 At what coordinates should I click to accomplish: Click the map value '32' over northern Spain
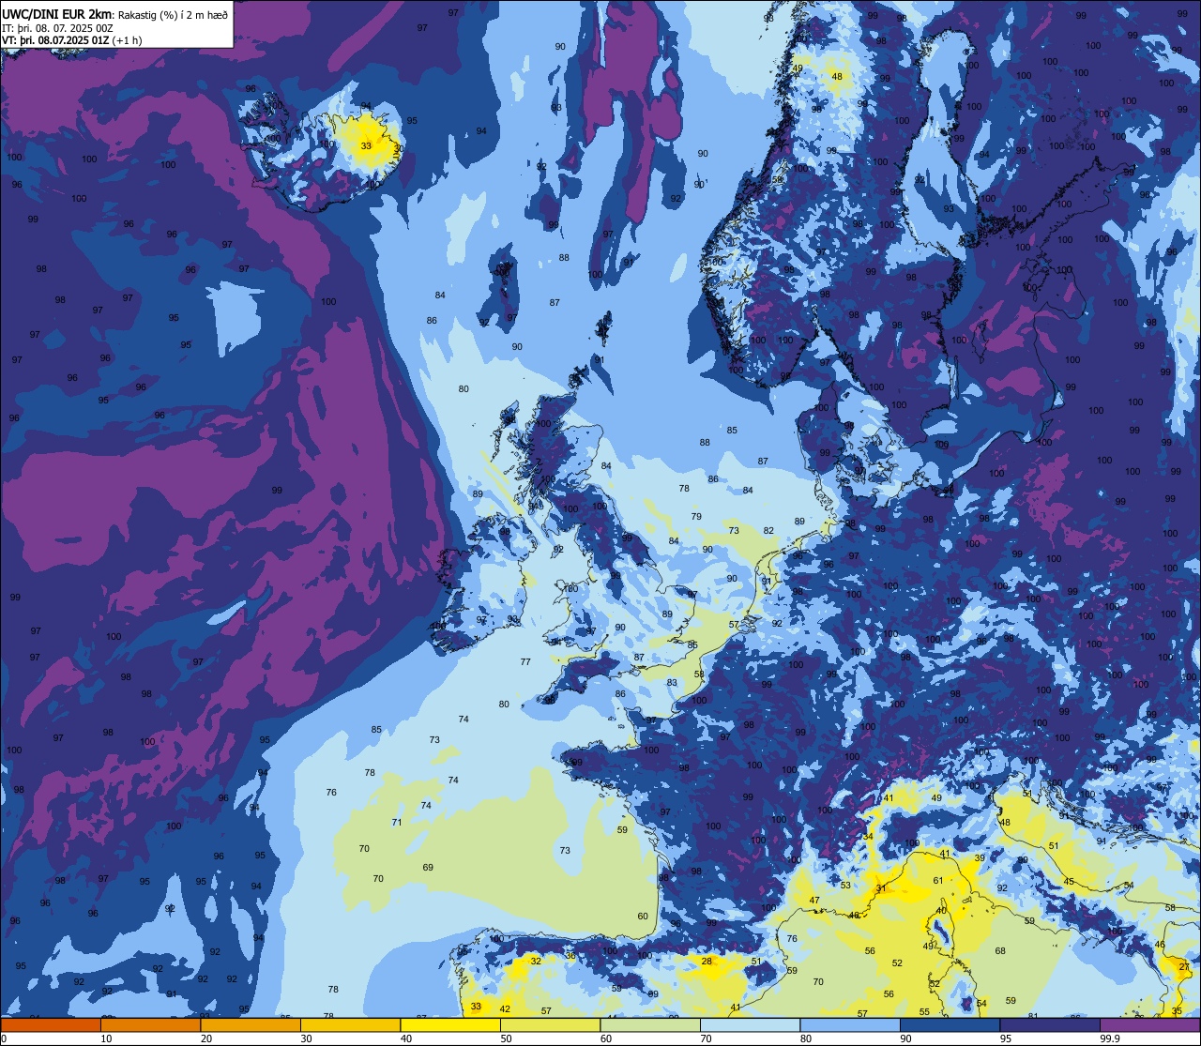(536, 961)
